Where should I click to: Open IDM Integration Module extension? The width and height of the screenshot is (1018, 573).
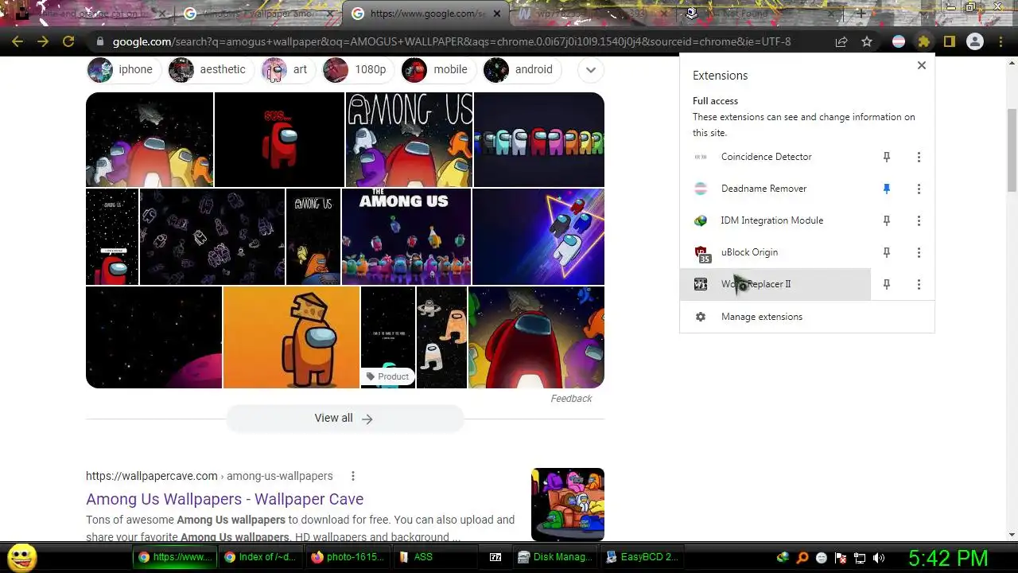point(775,220)
